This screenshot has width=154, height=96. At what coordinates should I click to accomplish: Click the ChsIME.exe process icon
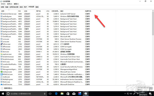pyautogui.click(x=2, y=37)
